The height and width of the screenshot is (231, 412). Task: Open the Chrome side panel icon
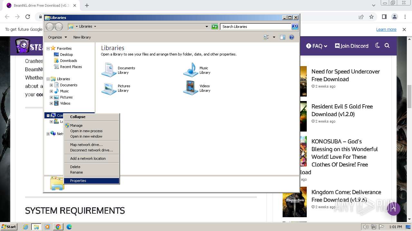[x=384, y=17]
